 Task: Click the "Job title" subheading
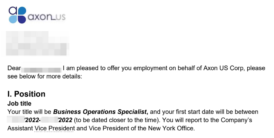[19, 103]
